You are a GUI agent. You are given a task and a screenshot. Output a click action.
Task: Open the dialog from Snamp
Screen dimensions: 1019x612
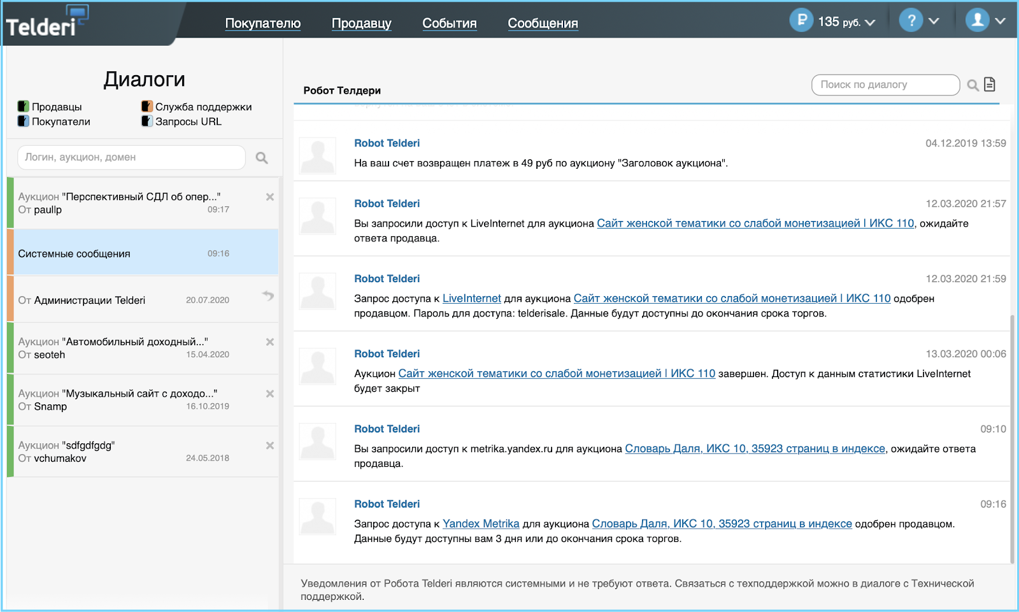143,400
